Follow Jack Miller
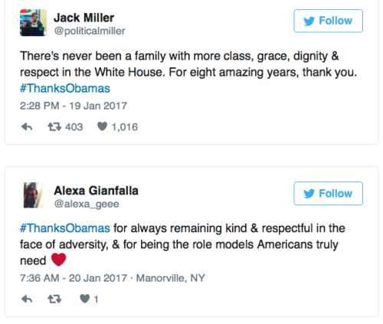 pyautogui.click(x=328, y=21)
